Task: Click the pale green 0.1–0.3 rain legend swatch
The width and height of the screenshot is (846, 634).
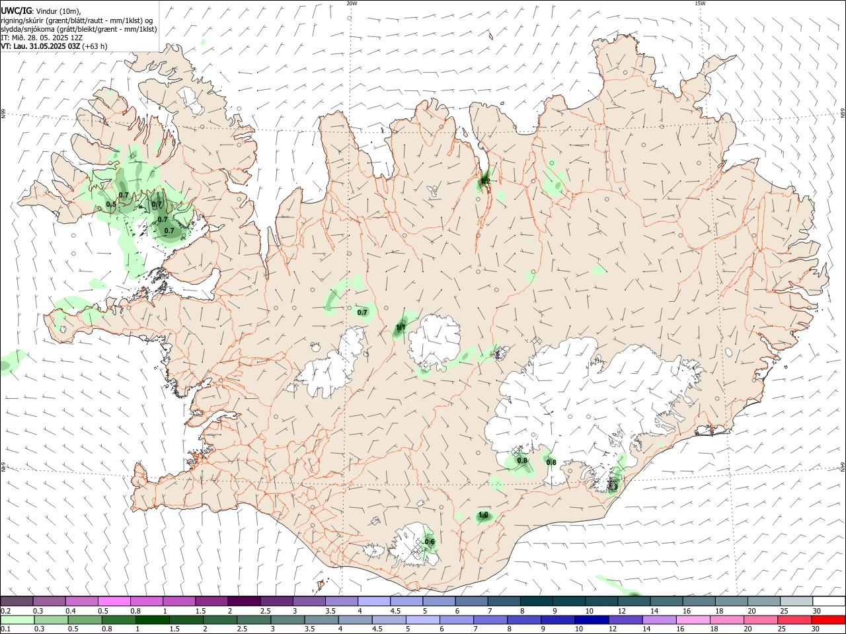Action: [x=18, y=620]
